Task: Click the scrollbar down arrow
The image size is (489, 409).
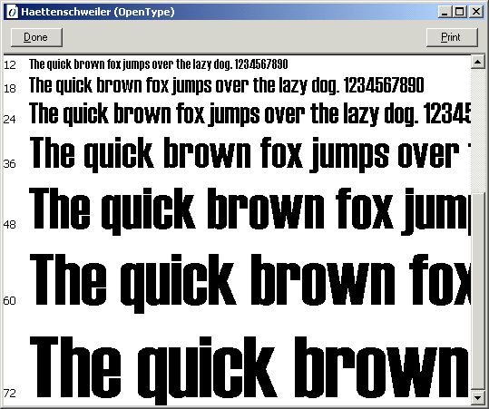Action: [x=477, y=397]
